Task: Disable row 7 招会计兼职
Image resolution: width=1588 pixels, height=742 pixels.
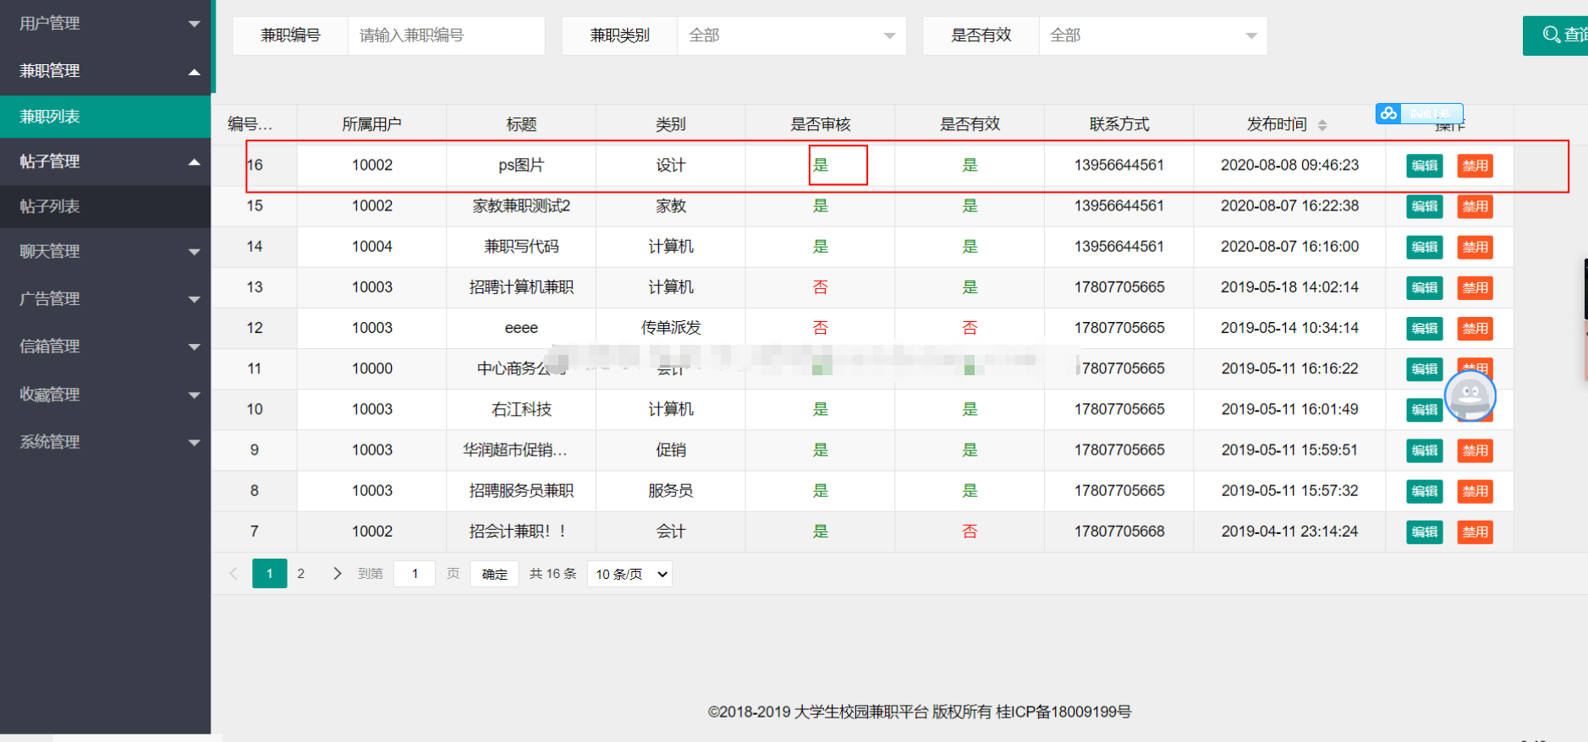Action: [x=1475, y=532]
